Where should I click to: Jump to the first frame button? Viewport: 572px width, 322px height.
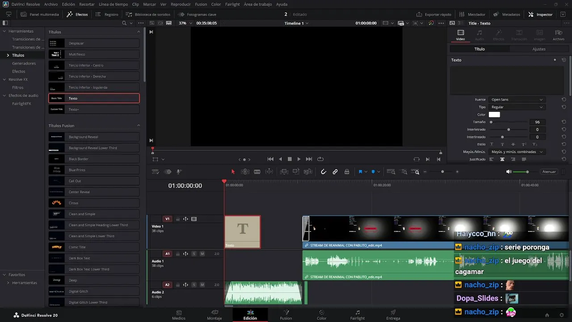(270, 159)
